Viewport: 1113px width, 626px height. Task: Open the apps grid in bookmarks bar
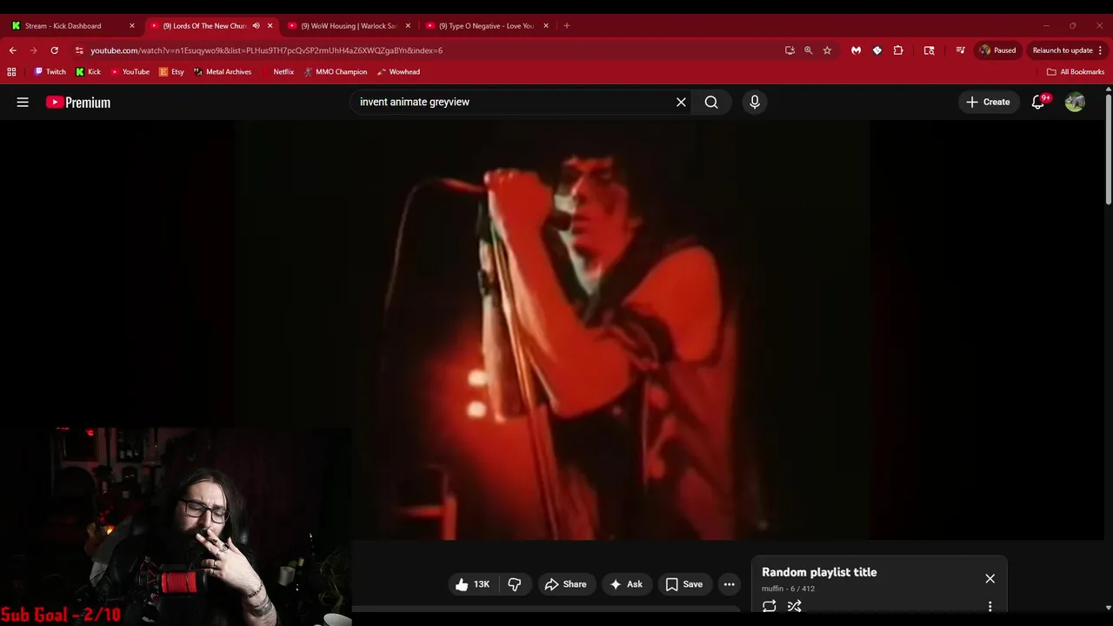[11, 72]
